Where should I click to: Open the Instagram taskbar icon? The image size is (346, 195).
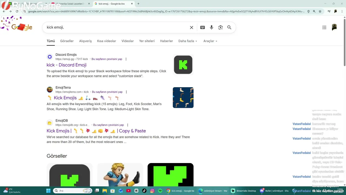coord(152,191)
